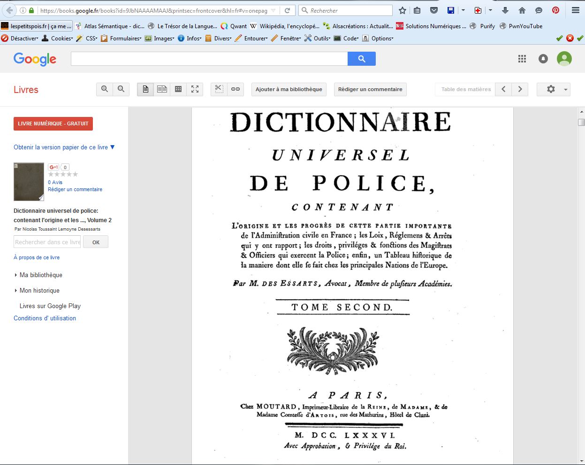
Task: Select the clip (scissors) tool
Action: point(219,89)
